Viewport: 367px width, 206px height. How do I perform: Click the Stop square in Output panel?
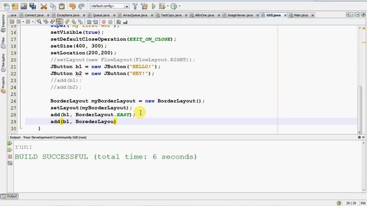coord(10,156)
